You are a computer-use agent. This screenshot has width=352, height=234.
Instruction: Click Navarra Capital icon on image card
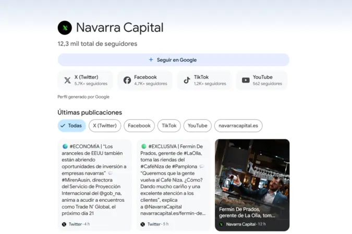point(221,224)
